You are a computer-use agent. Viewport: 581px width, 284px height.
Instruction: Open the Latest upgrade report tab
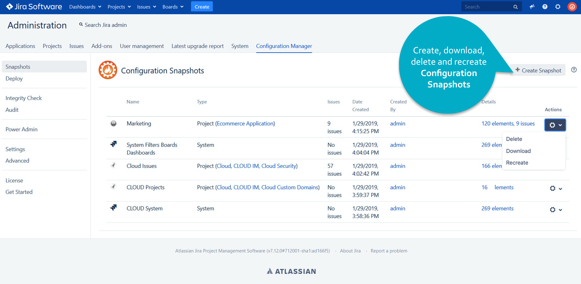click(197, 46)
